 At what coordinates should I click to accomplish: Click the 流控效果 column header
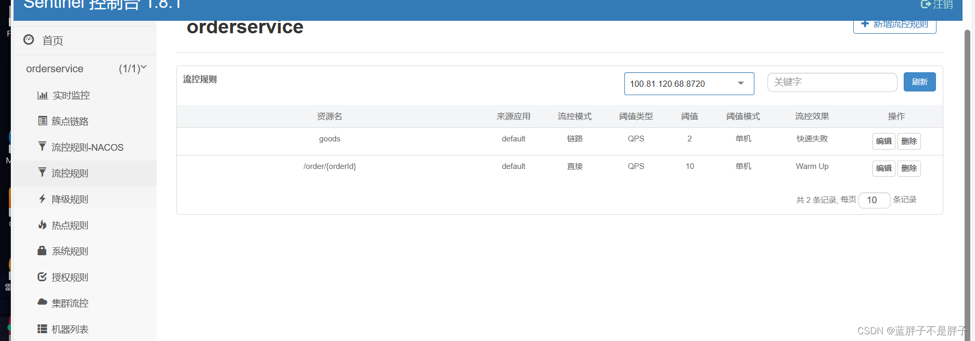click(x=812, y=116)
